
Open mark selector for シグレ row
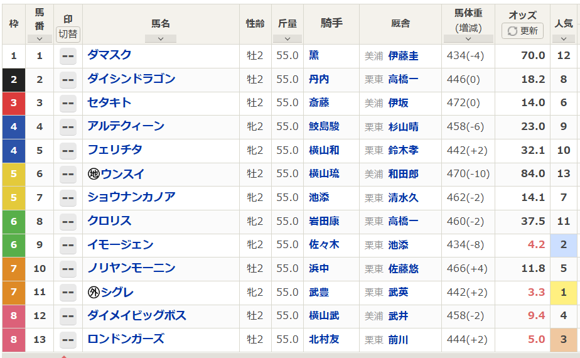pyautogui.click(x=68, y=293)
